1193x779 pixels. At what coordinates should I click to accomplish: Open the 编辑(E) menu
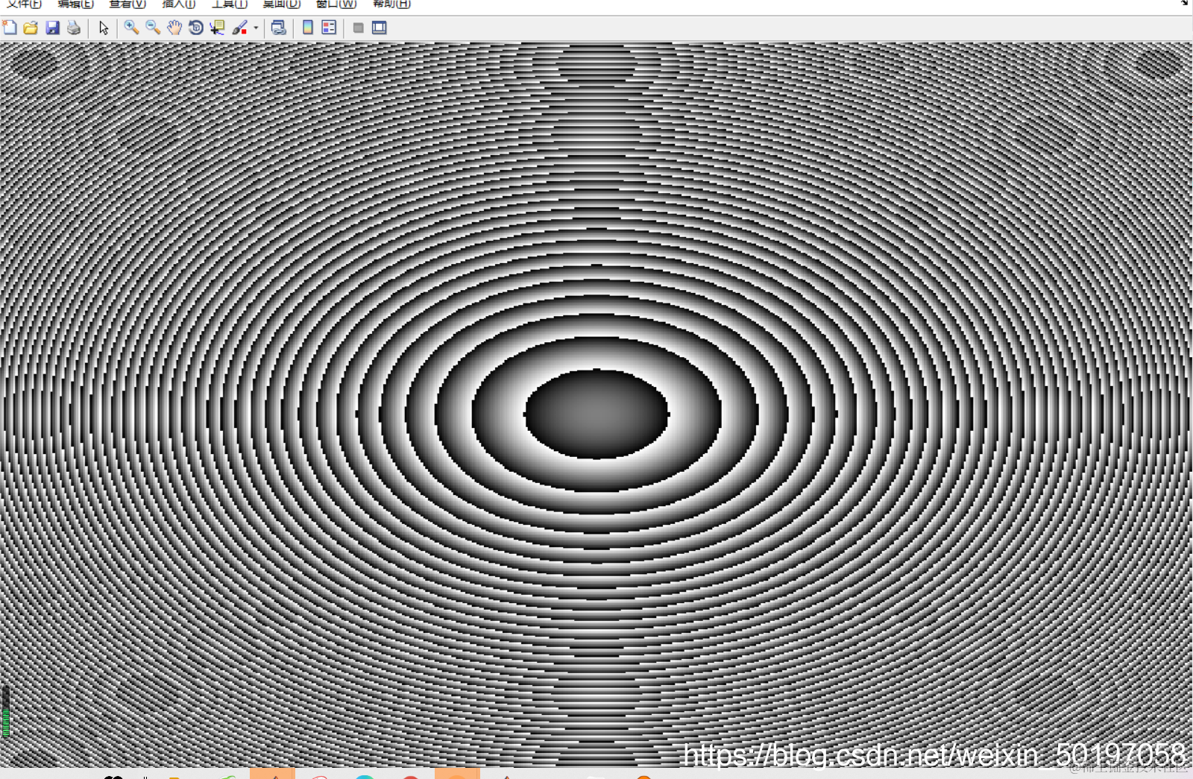tap(75, 4)
